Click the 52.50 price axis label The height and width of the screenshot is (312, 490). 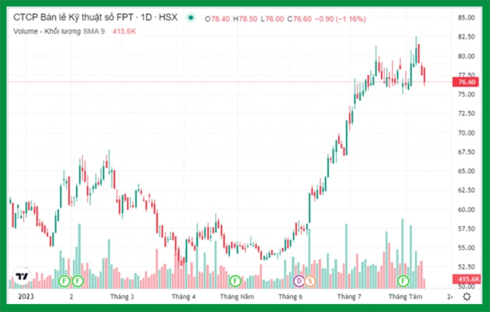click(466, 267)
